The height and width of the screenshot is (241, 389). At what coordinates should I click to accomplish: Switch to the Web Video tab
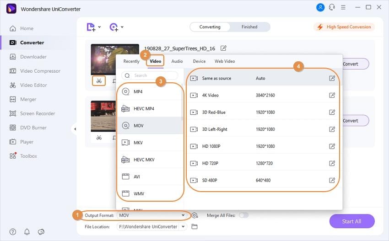point(225,61)
